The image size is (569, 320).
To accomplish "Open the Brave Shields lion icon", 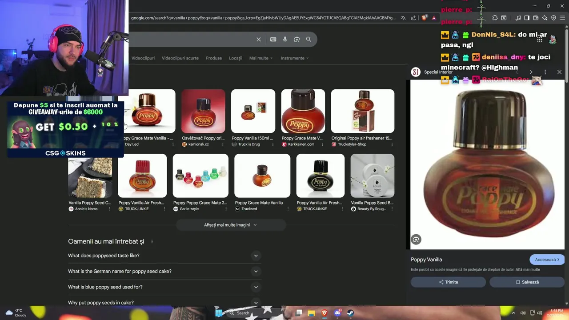I will tap(424, 18).
